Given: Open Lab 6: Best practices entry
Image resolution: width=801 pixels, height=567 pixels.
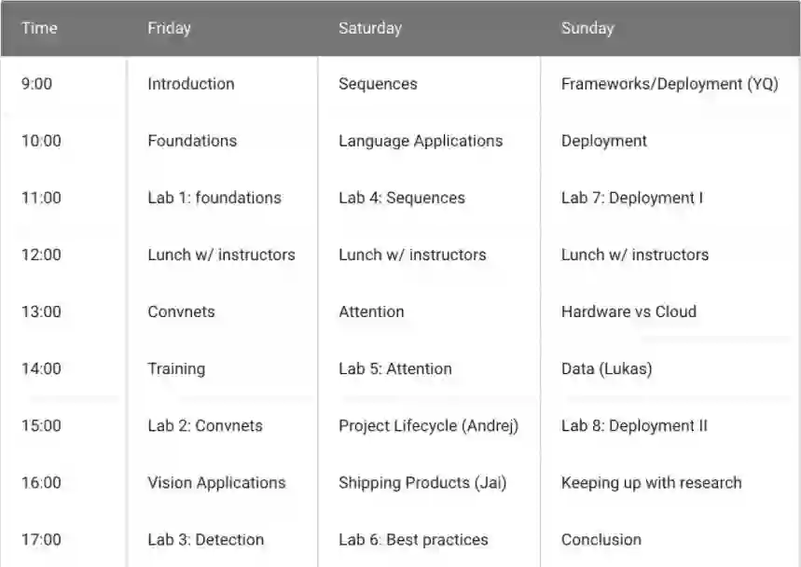Looking at the screenshot, I should pos(413,539).
